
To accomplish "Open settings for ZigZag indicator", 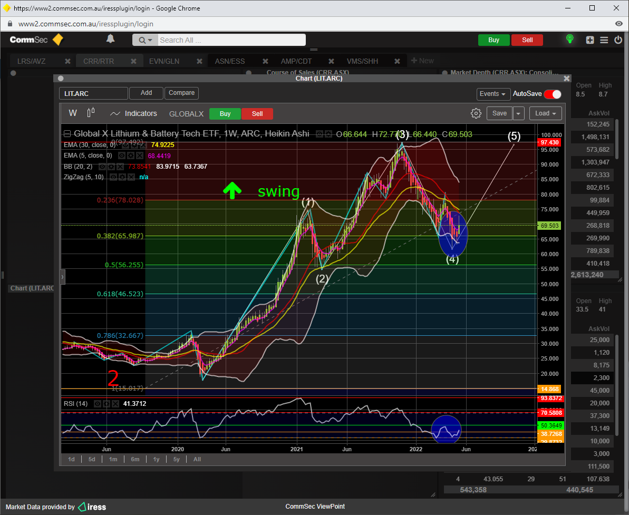I will click(122, 177).
